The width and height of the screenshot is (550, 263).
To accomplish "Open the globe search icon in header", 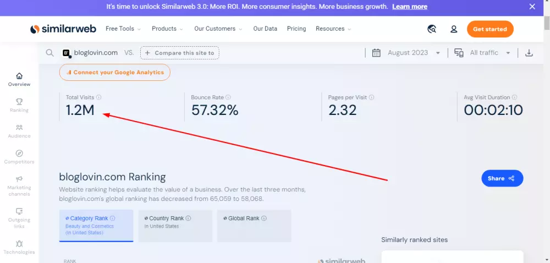I will pos(432,29).
